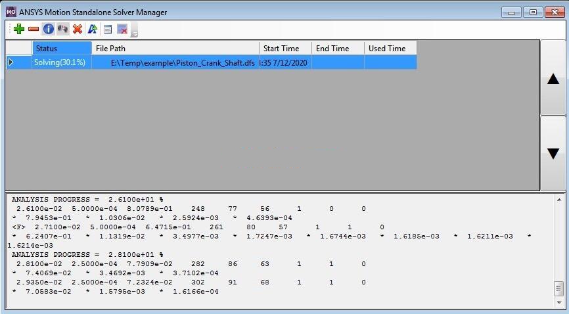
Task: Open the message log document icon
Action: coord(108,30)
